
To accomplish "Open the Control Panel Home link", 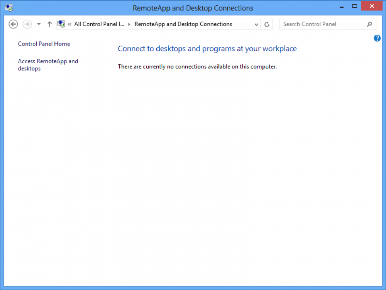I will [x=44, y=44].
